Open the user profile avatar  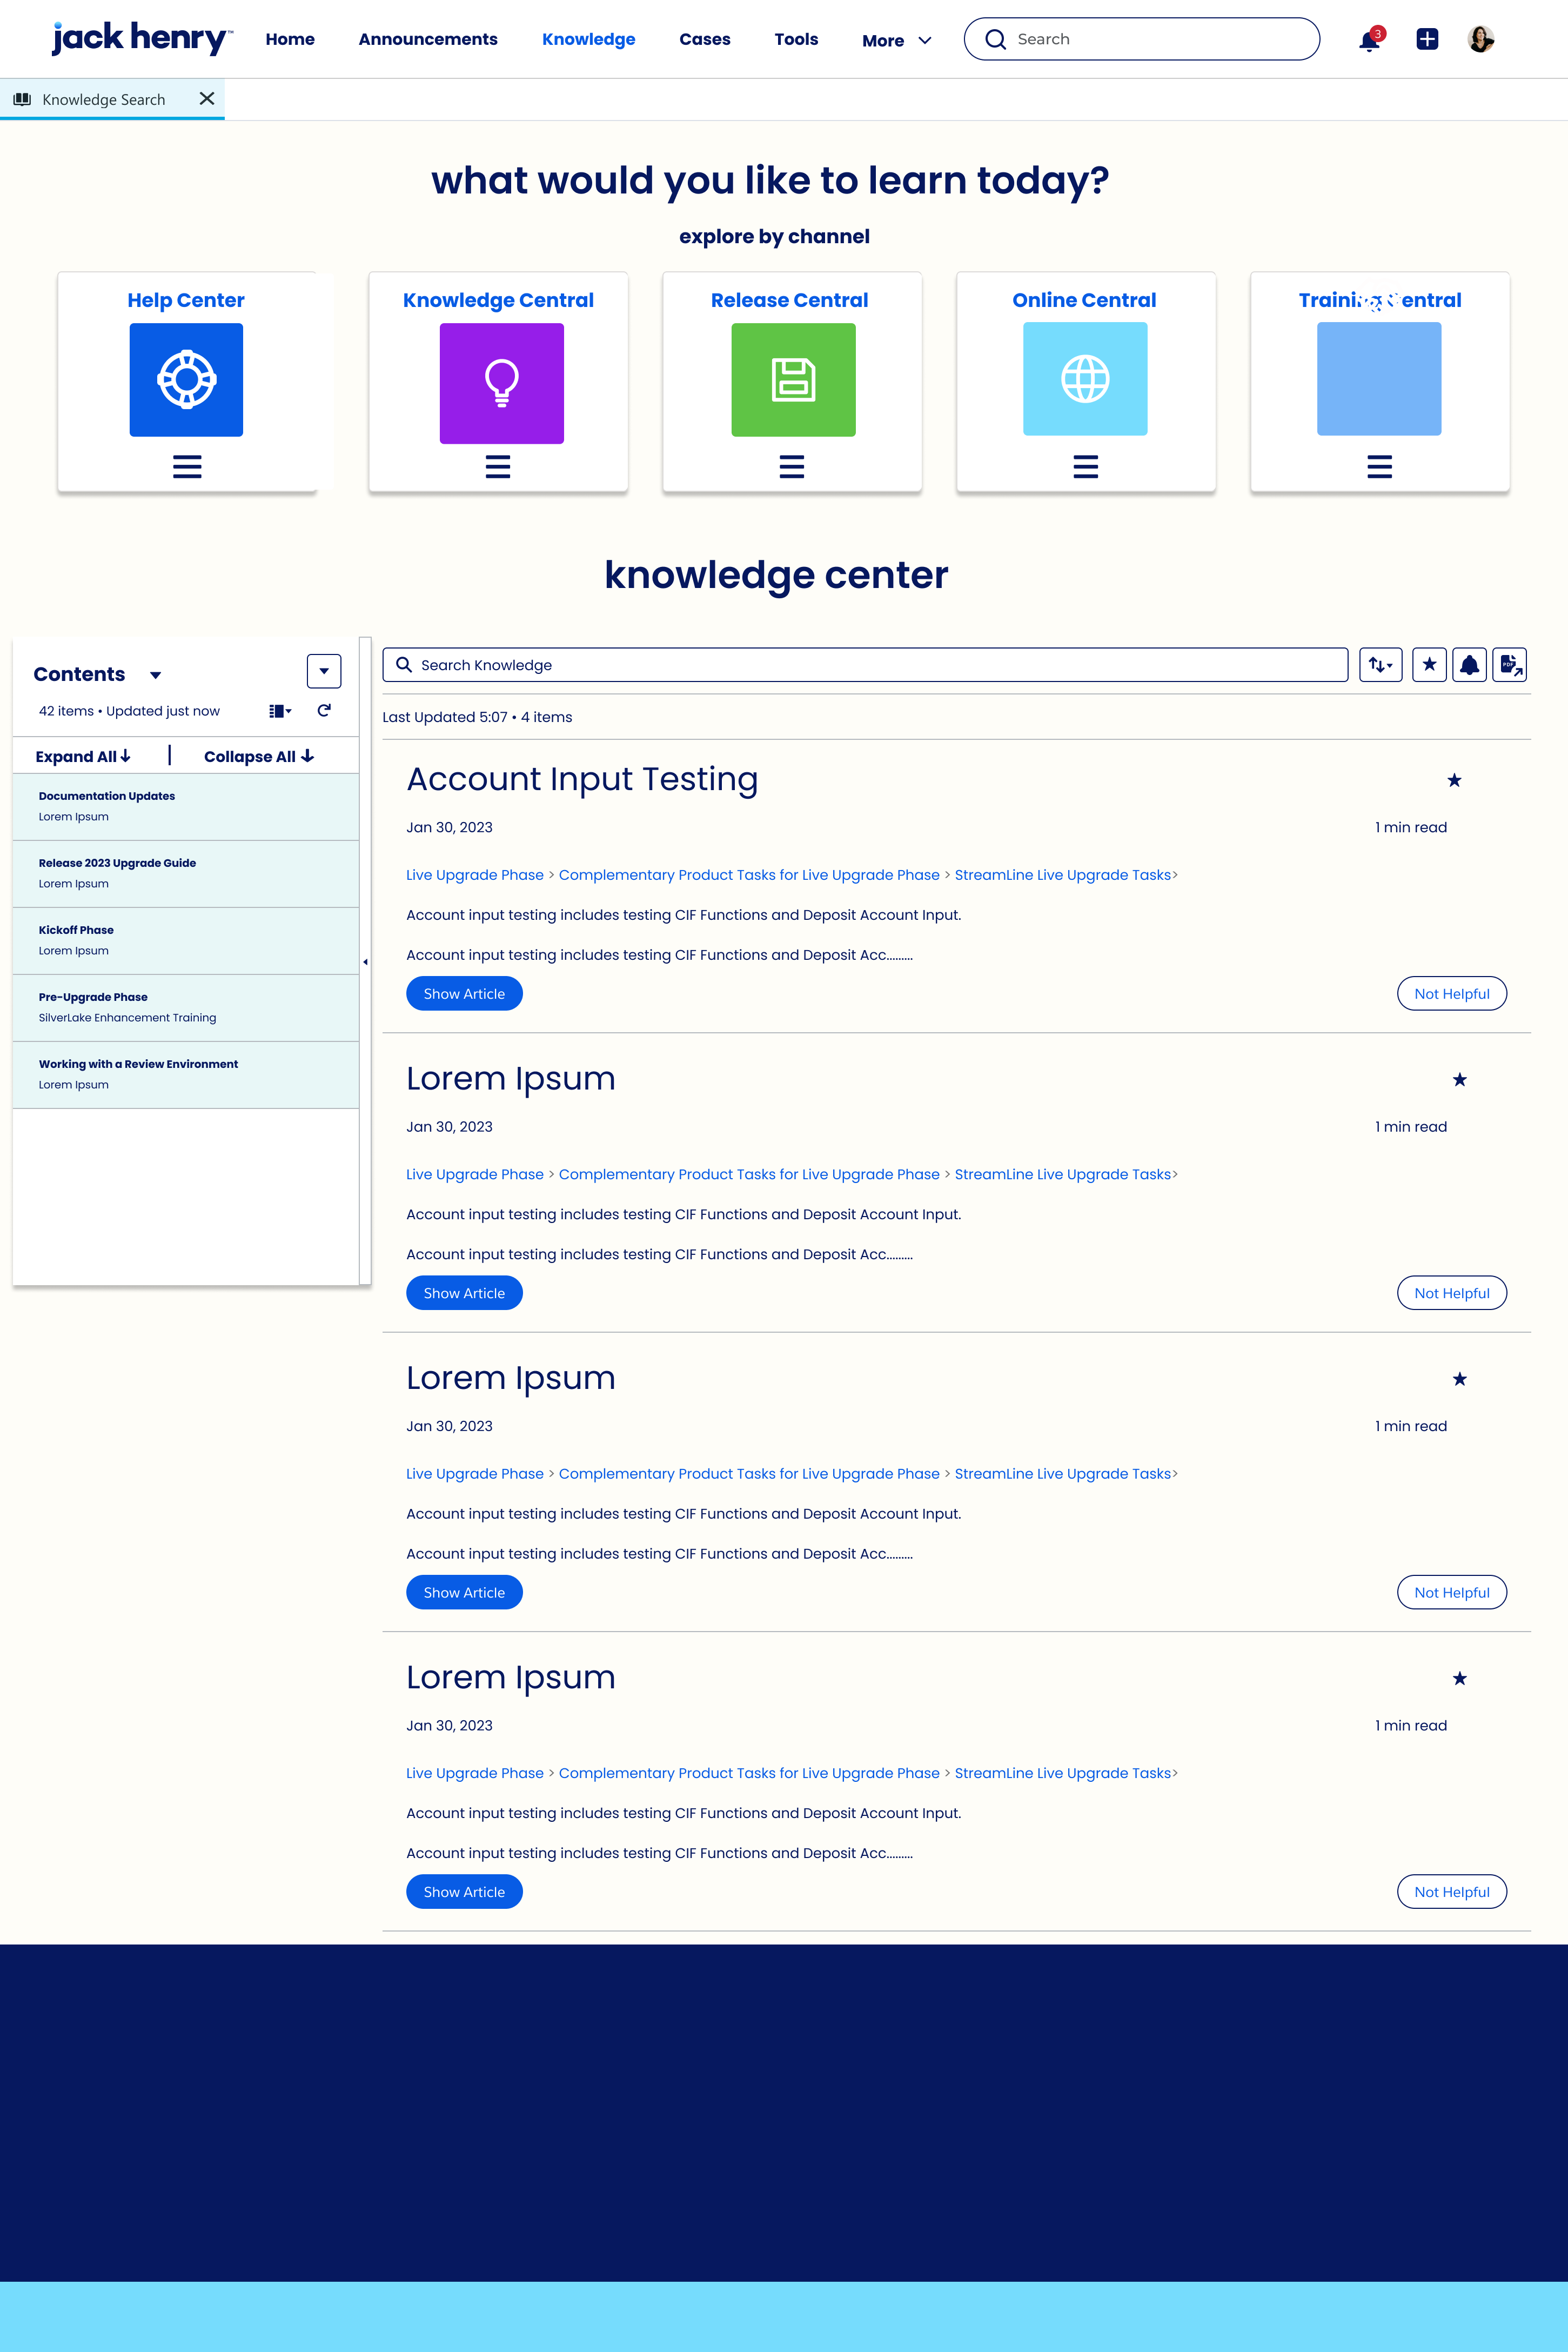[1481, 39]
